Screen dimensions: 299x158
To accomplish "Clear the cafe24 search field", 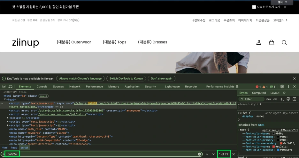I will [x=199, y=154].
